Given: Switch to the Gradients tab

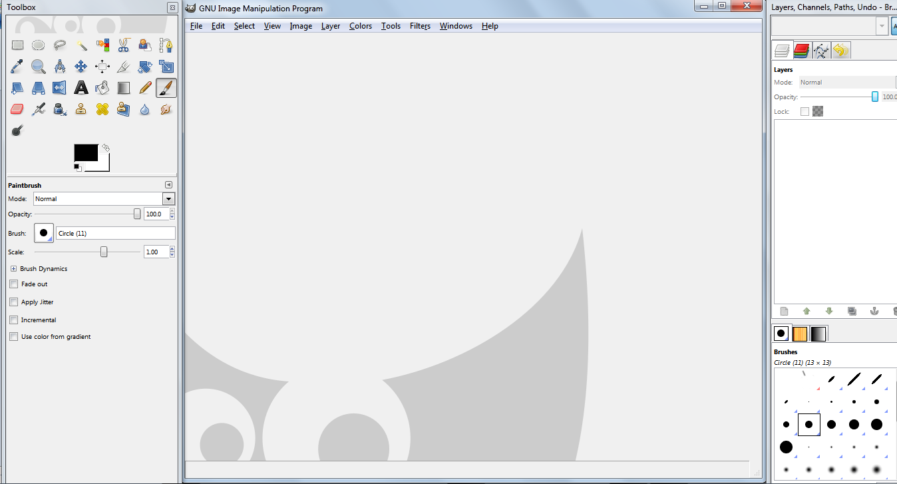Looking at the screenshot, I should click(x=818, y=334).
